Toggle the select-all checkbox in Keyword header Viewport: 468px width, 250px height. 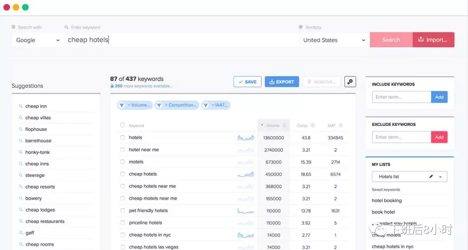(123, 125)
